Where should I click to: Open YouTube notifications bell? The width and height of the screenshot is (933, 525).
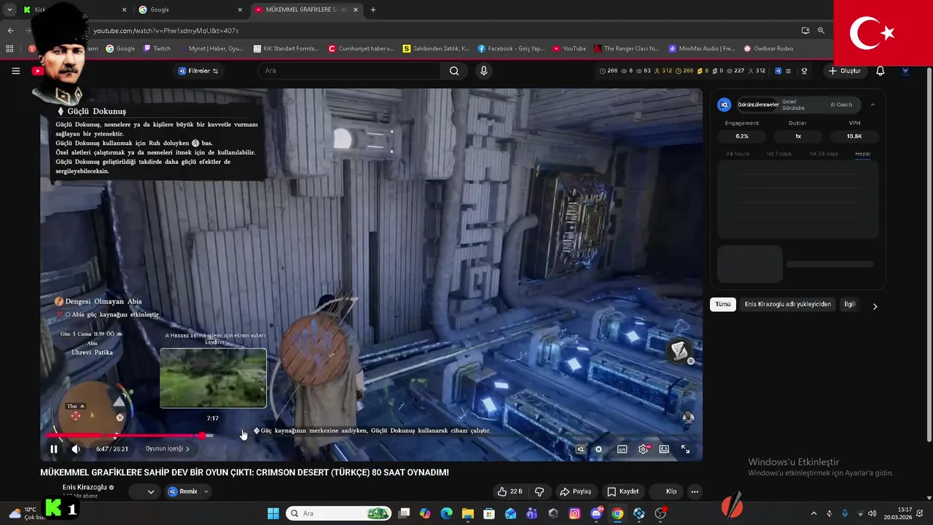(x=880, y=71)
